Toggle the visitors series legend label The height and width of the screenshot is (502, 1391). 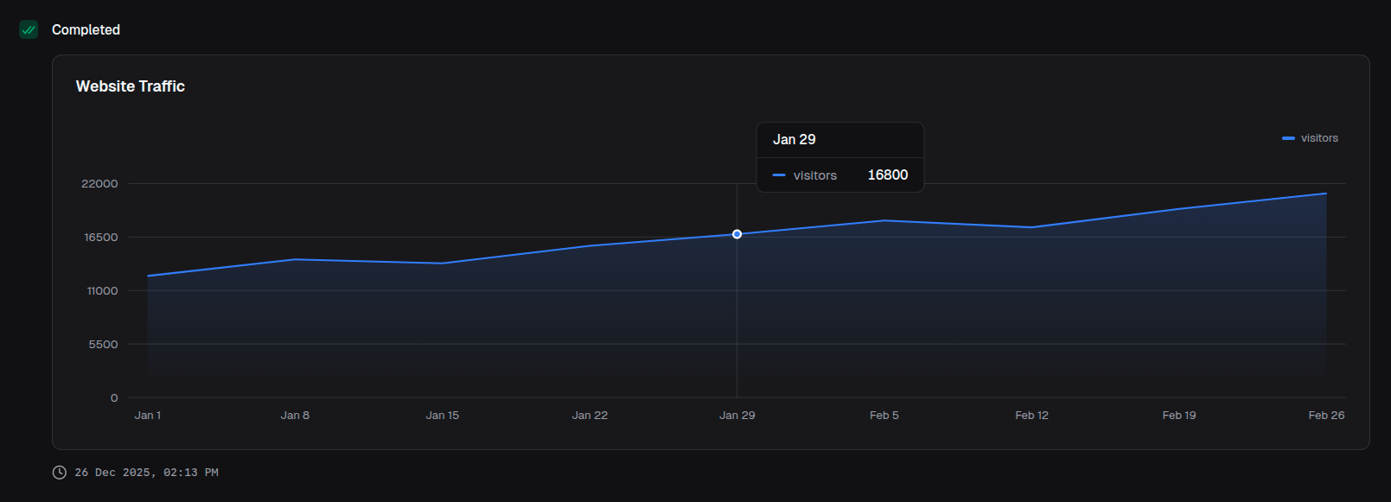click(1319, 138)
